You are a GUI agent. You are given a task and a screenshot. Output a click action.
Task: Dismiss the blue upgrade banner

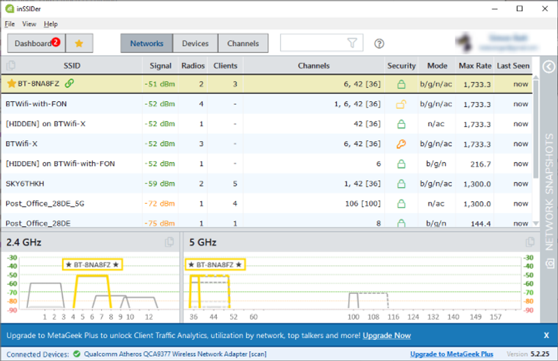(x=547, y=335)
